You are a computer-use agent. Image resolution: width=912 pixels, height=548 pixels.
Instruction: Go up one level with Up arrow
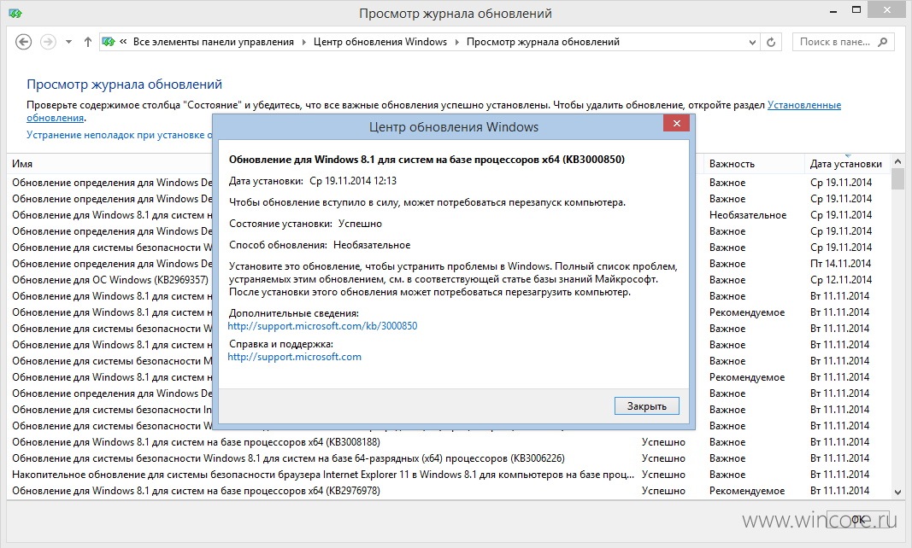pos(88,42)
